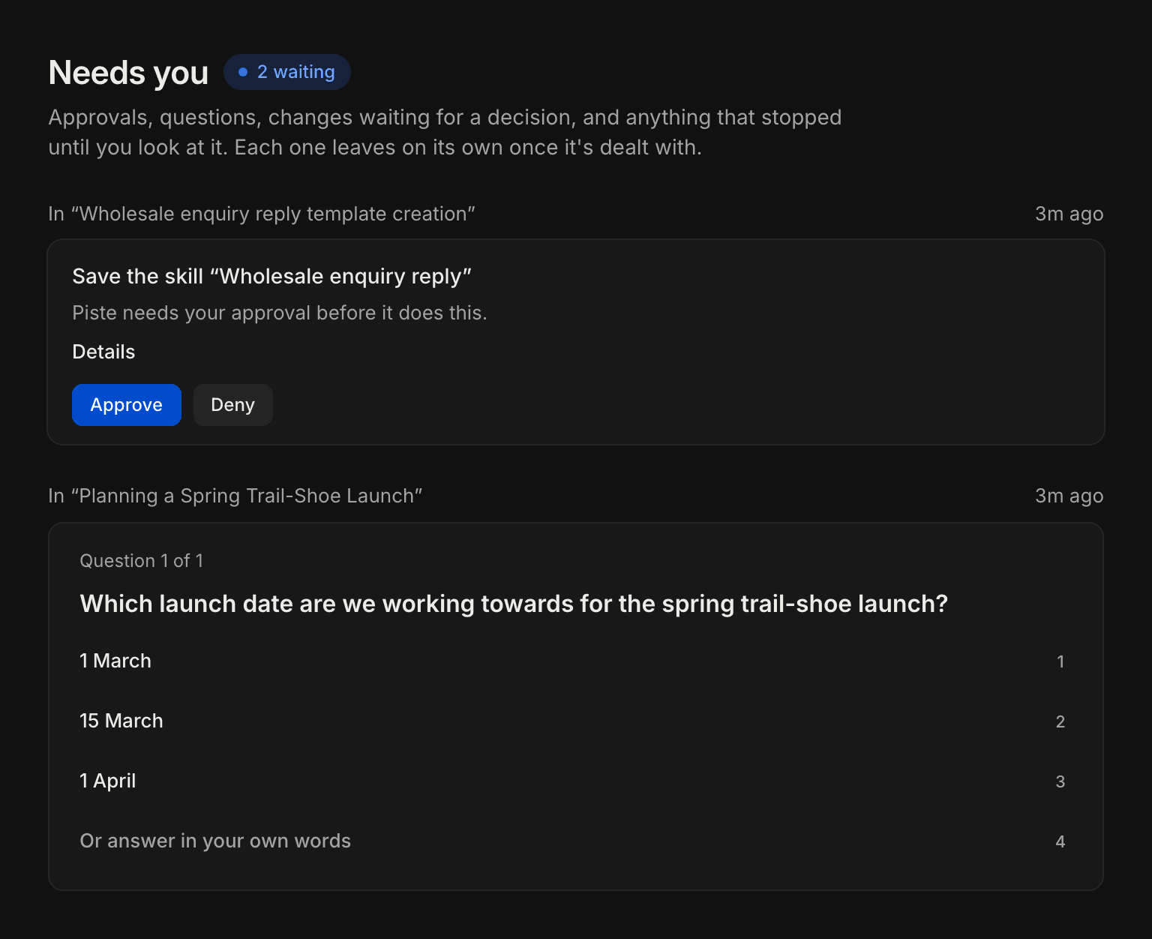The height and width of the screenshot is (939, 1152).
Task: Click the blue dot in waiting badge
Action: point(243,72)
